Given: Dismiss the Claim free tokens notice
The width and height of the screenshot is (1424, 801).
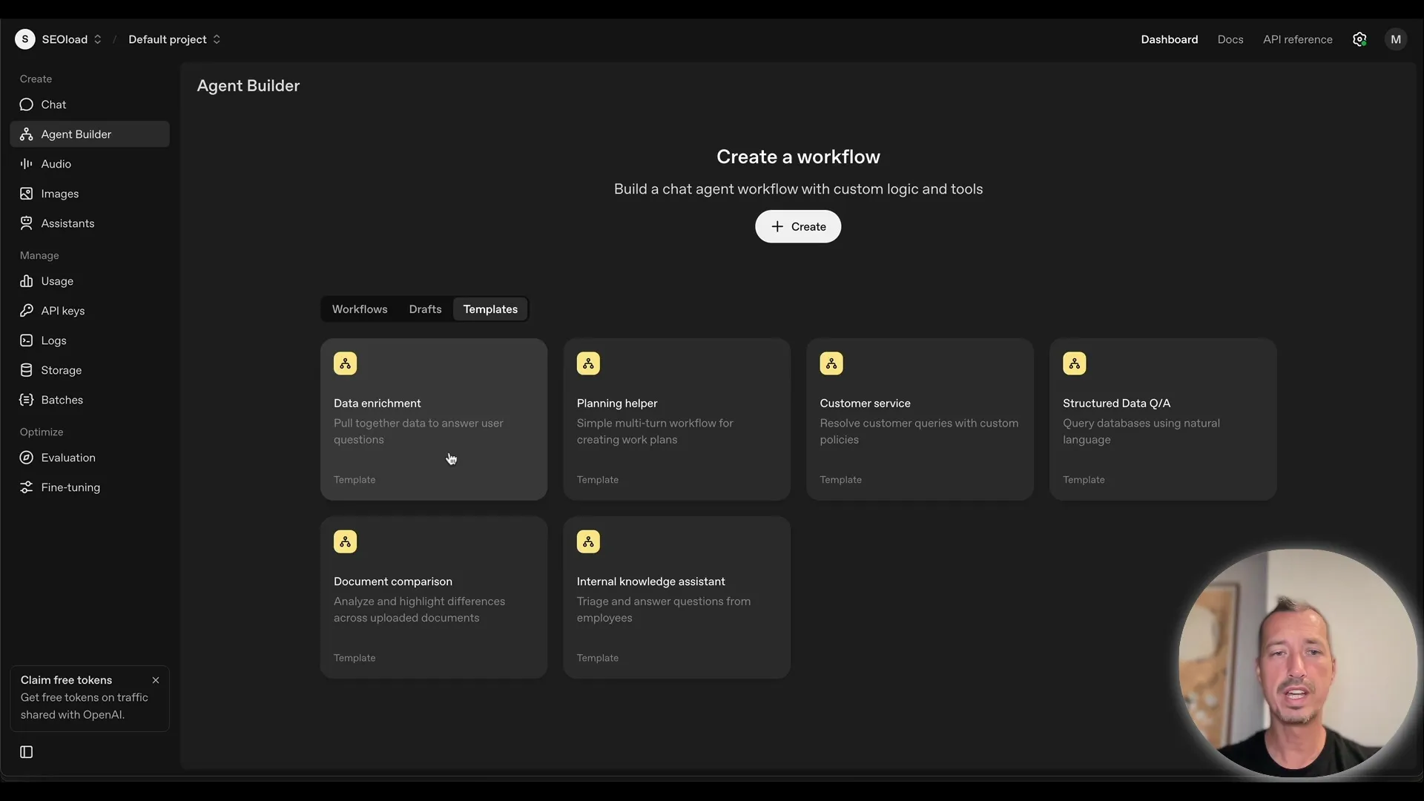Looking at the screenshot, I should tap(156, 679).
